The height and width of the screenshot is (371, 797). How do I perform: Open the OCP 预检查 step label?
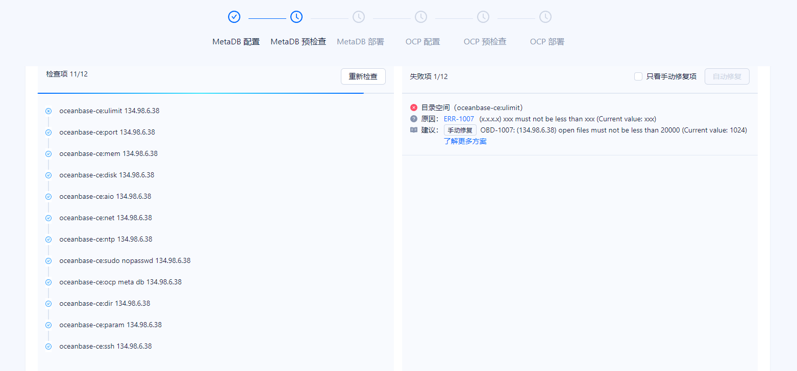point(485,42)
